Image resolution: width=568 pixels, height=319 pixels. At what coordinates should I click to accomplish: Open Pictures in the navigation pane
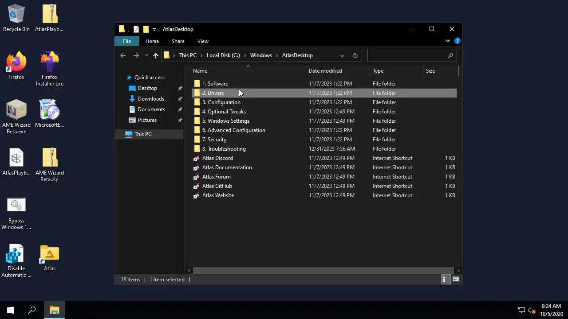pyautogui.click(x=147, y=120)
